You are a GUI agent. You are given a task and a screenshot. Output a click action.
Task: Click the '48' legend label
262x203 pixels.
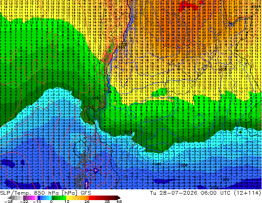point(119,201)
